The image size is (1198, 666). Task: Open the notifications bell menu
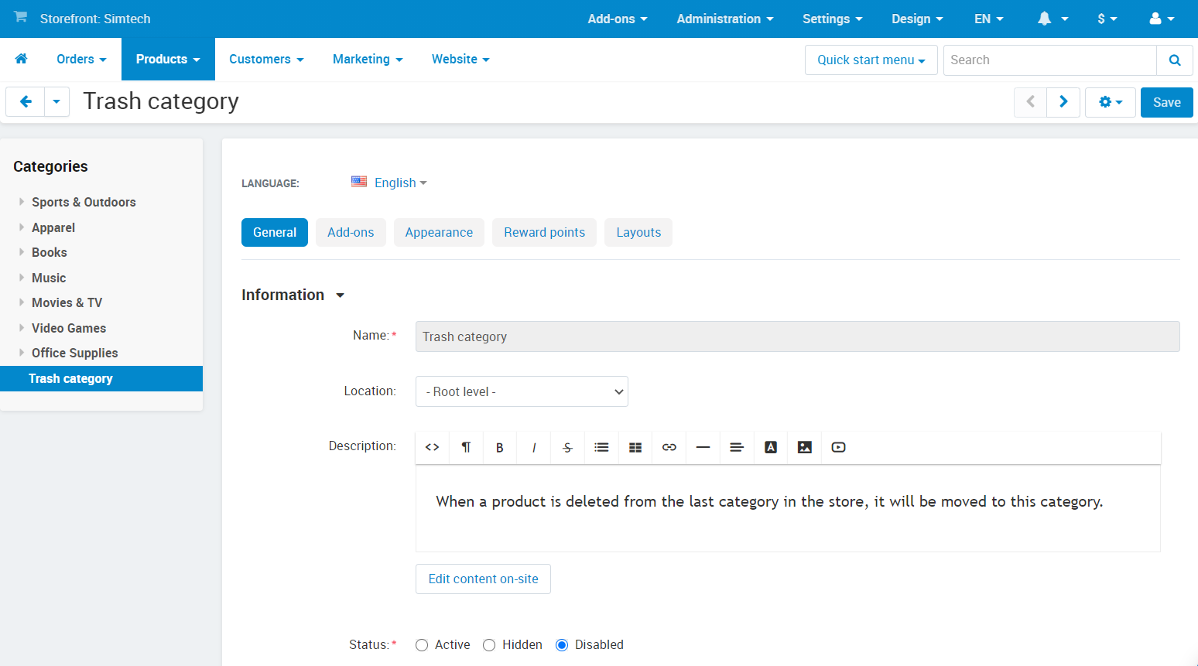1053,19
